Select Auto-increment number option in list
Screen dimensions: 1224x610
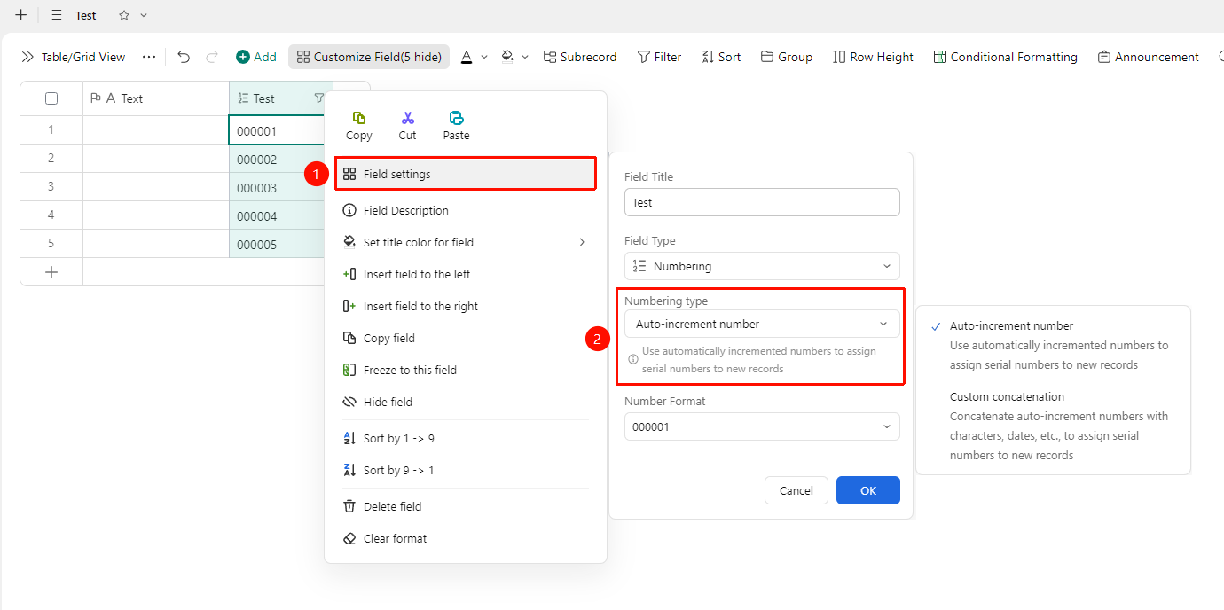[1054, 345]
